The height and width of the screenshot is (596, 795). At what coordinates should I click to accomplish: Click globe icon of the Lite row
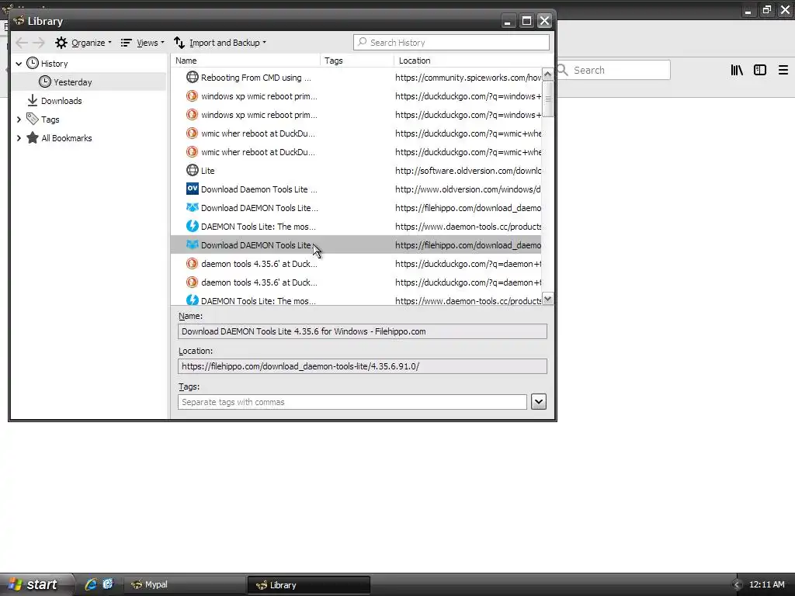pyautogui.click(x=193, y=170)
